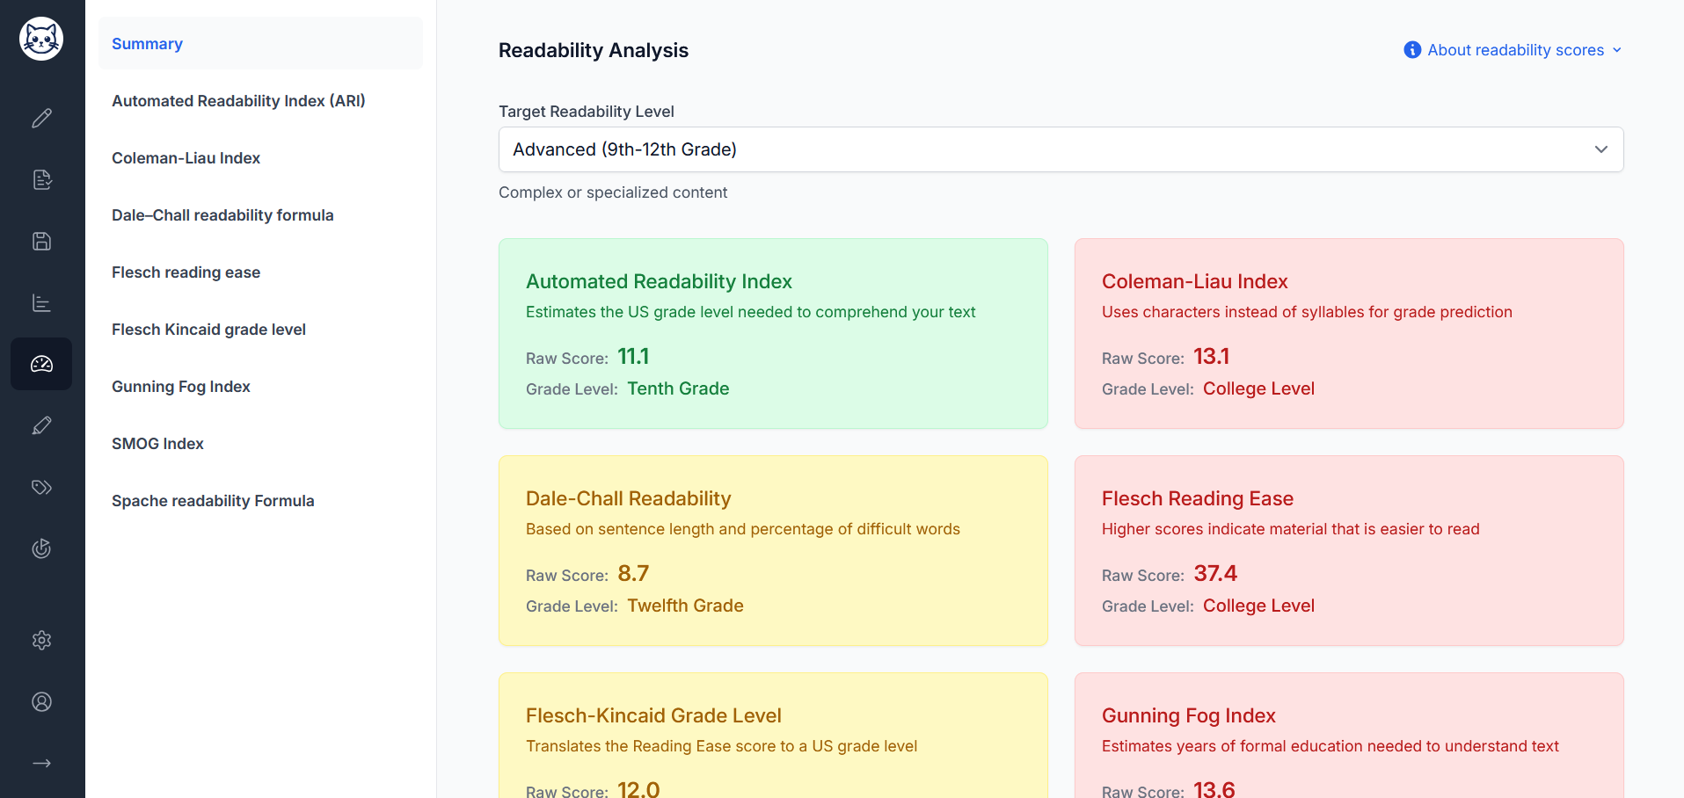1684x798 pixels.
Task: Open the settings gear icon
Action: 40,640
